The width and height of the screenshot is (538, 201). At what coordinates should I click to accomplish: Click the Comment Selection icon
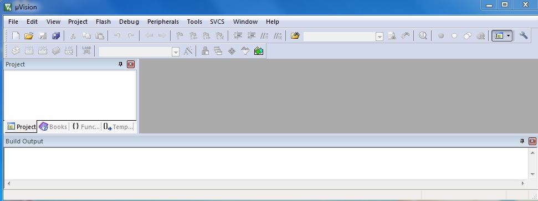[264, 35]
